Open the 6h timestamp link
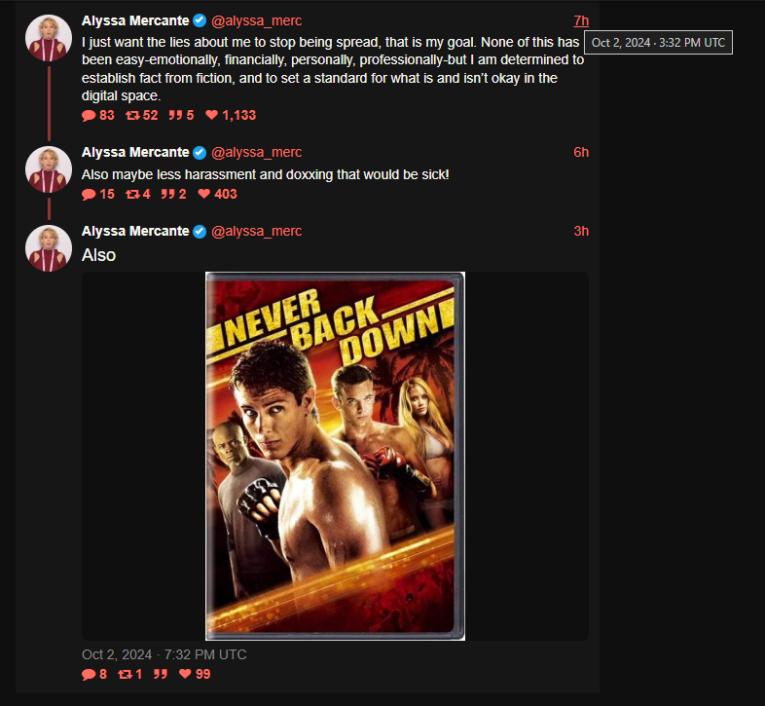 tap(581, 152)
